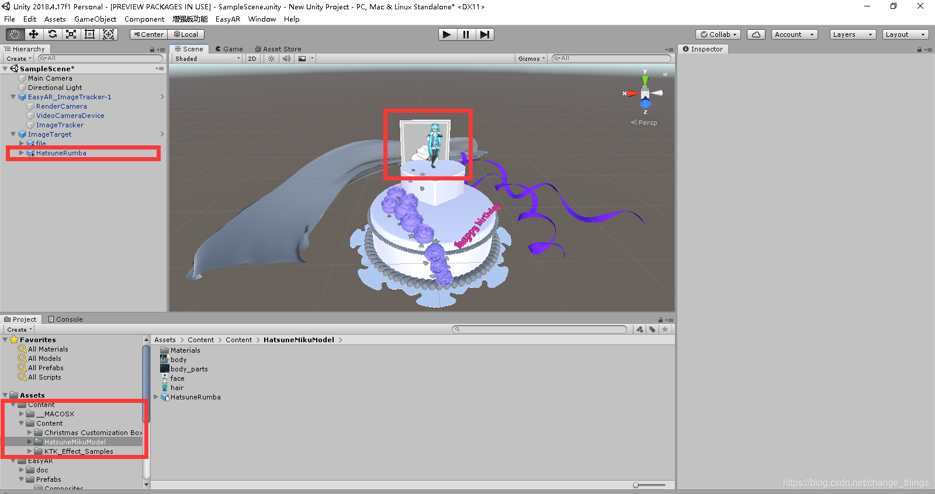Switch to the Console tab
Image resolution: width=935 pixels, height=494 pixels.
click(x=65, y=319)
